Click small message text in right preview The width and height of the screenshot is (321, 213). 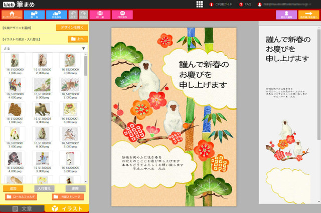point(286,93)
